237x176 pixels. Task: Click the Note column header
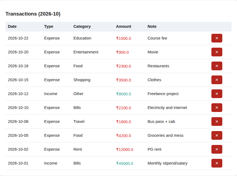152,26
